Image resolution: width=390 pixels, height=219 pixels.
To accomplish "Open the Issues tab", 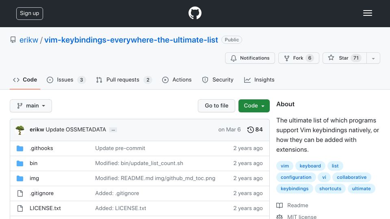I will (66, 80).
